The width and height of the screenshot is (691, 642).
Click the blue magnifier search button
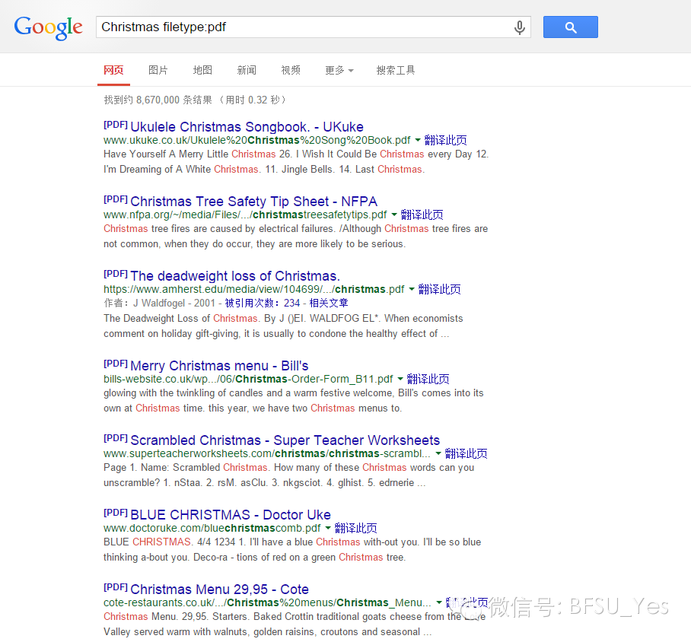pos(570,27)
